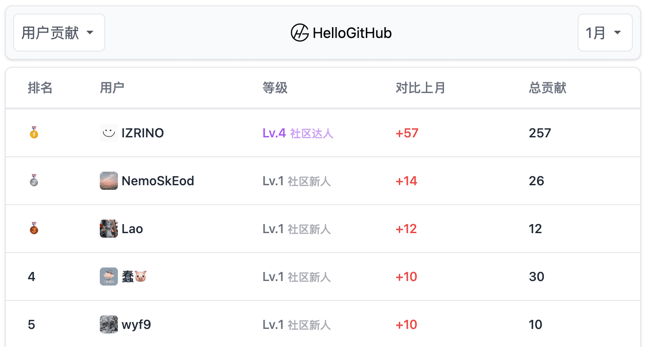Viewport: 645px width, 347px height.
Task: Click the HelloGitHub title text
Action: coord(352,33)
